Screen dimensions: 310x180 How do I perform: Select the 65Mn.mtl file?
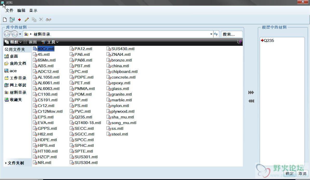click(x=44, y=60)
